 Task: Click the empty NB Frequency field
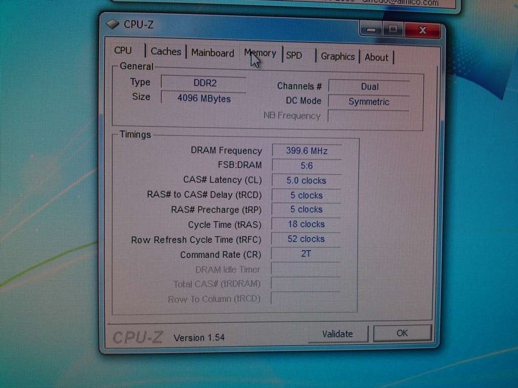368,117
